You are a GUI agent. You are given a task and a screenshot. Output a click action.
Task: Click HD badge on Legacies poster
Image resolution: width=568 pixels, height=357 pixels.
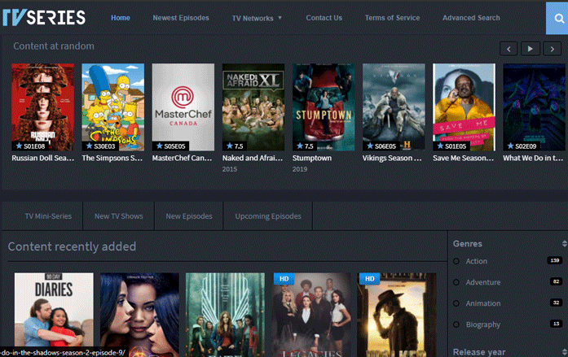[284, 279]
